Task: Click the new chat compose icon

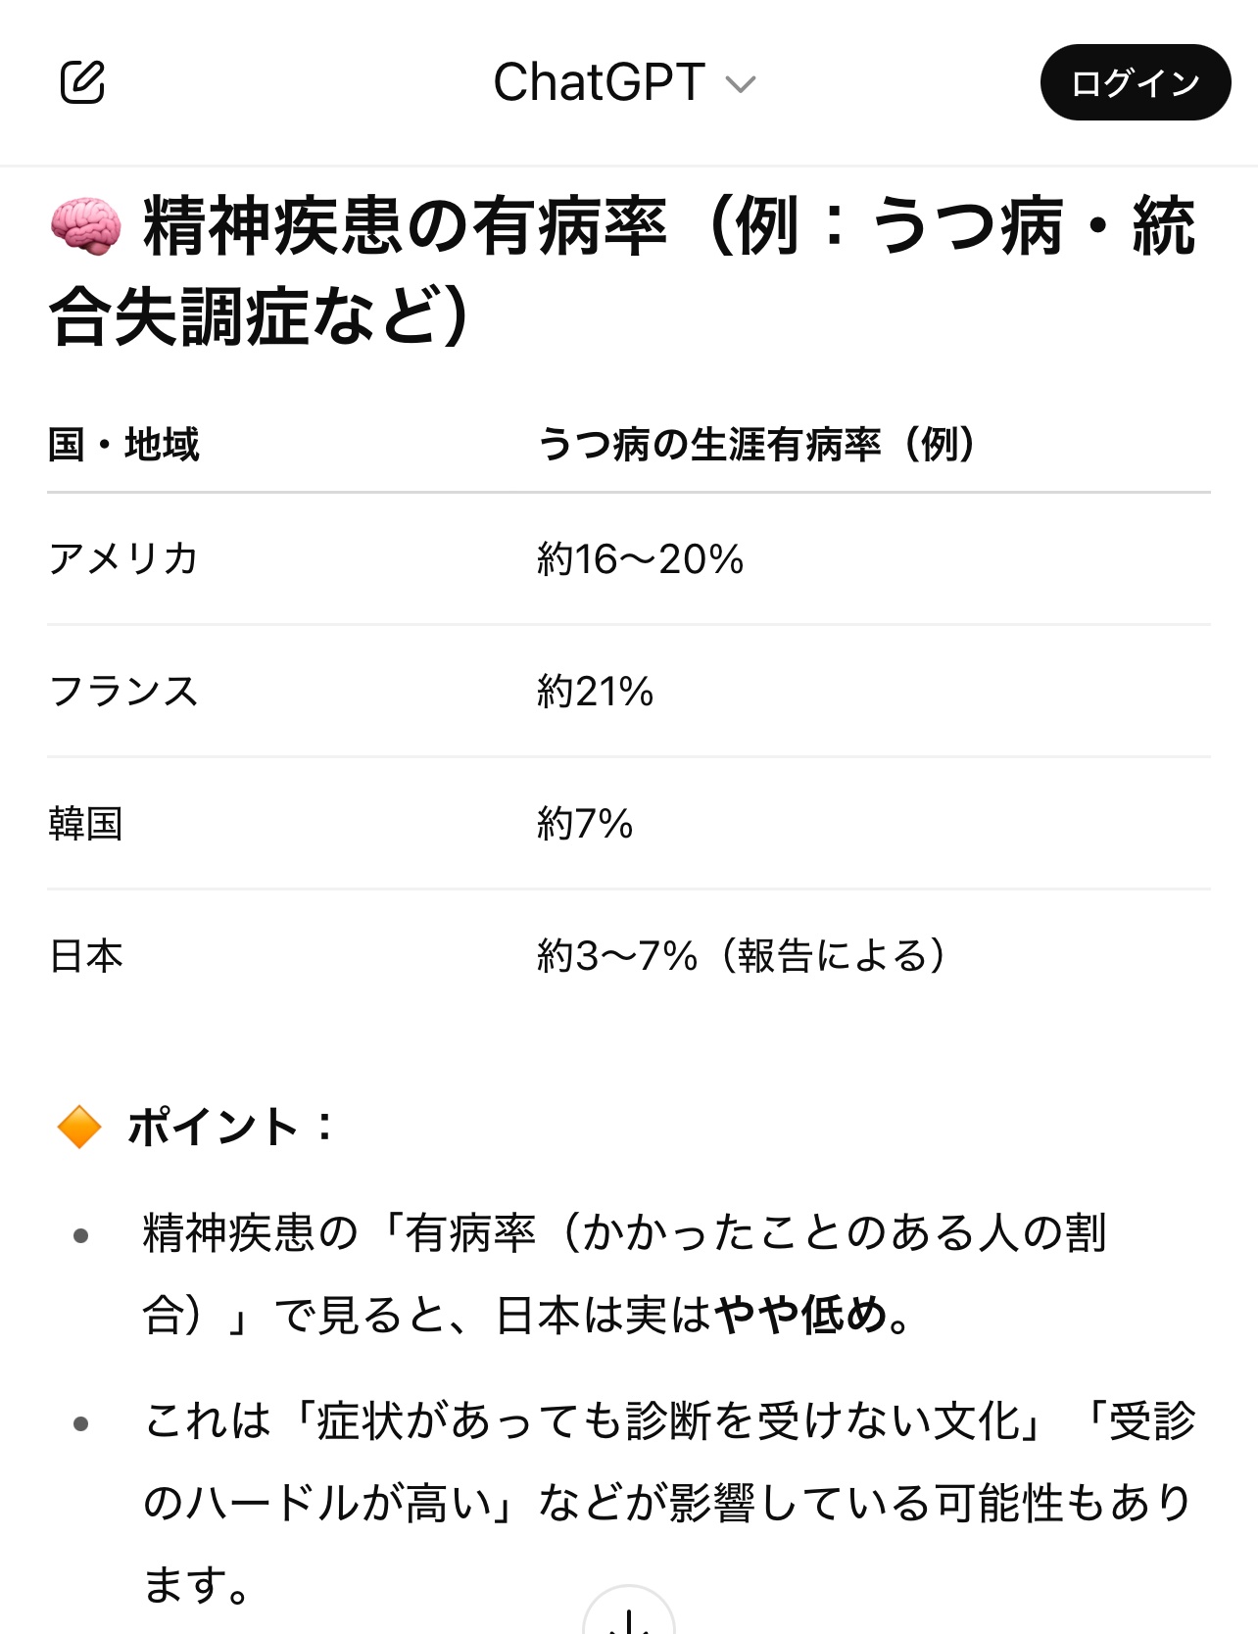Action: (82, 82)
